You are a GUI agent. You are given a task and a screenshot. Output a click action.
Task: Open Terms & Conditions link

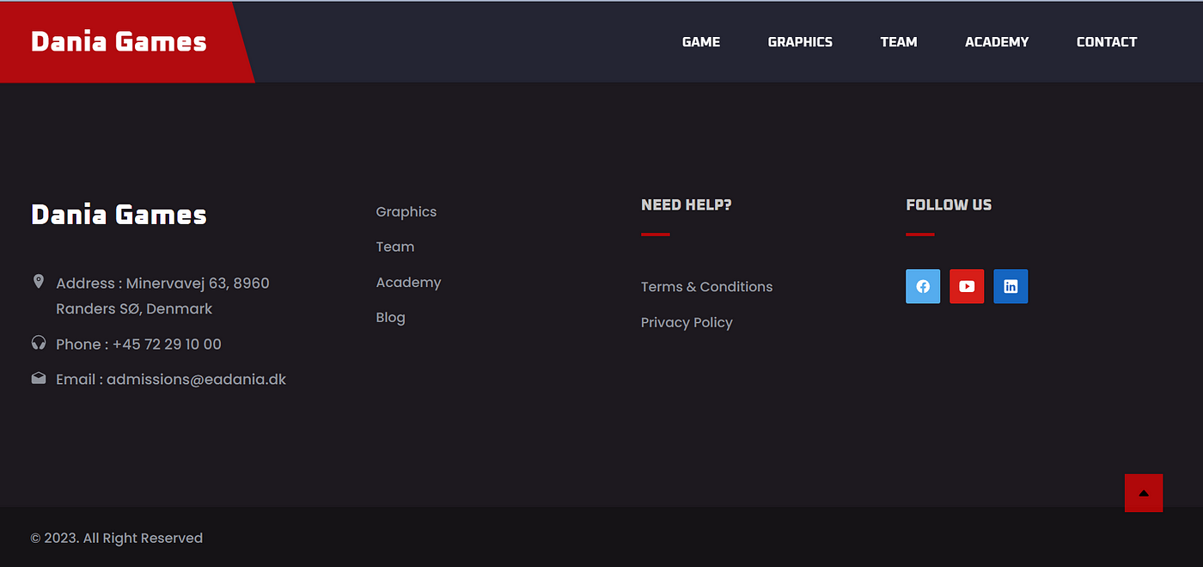click(x=706, y=287)
